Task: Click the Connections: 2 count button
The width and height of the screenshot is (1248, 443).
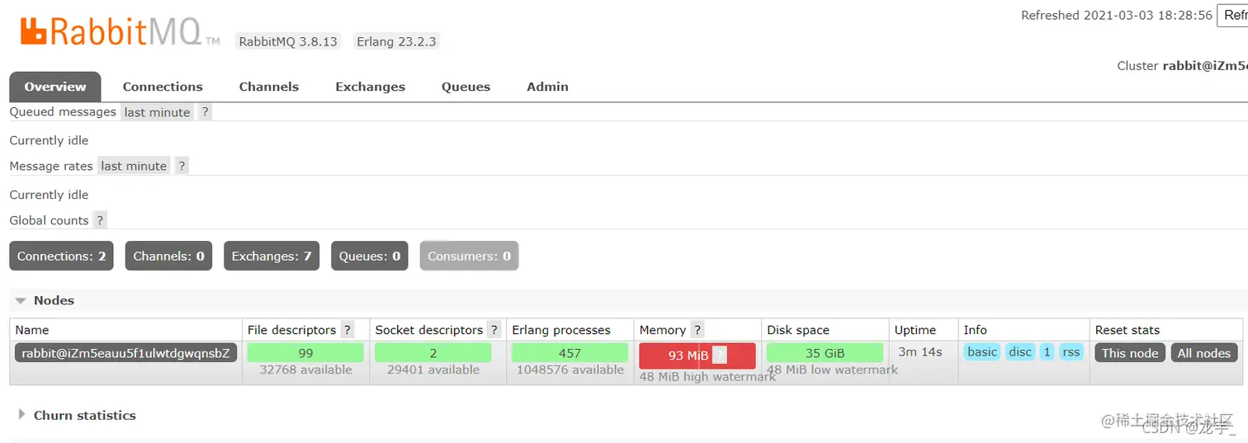Action: 62,256
